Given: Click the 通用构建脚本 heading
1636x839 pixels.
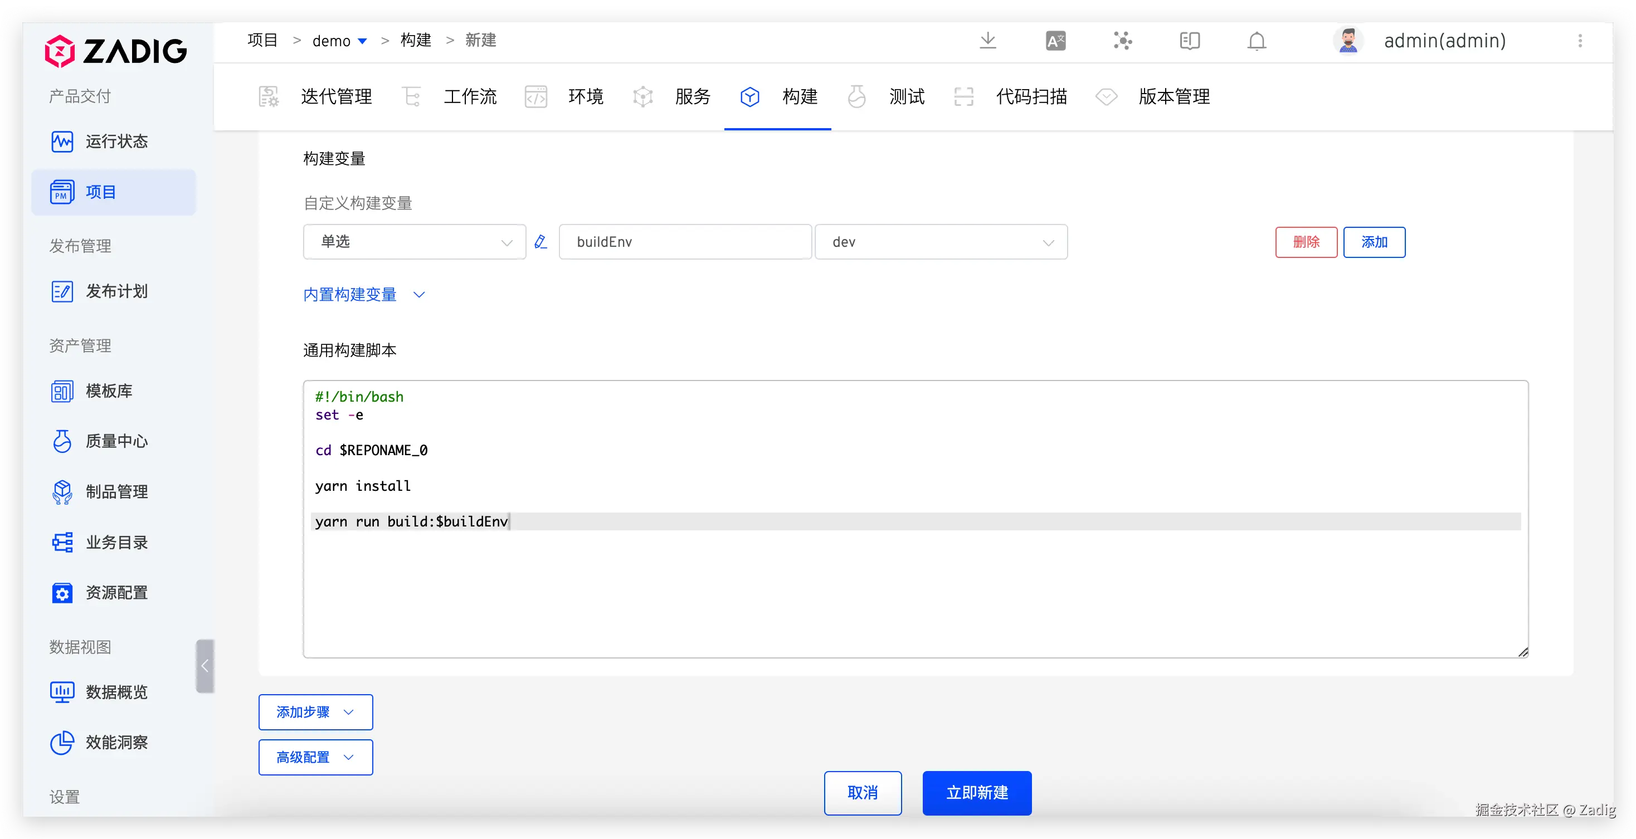Looking at the screenshot, I should 350,350.
